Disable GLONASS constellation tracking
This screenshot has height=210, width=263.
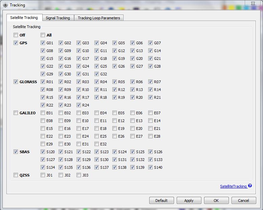[16, 82]
